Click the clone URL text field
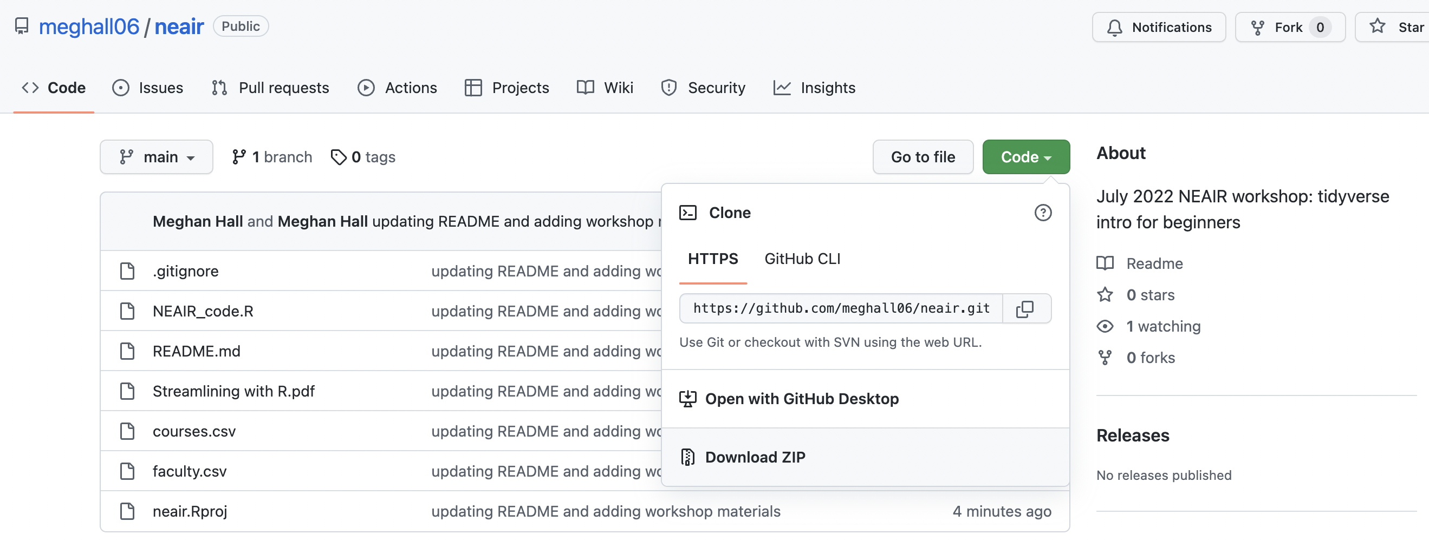Viewport: 1429px width, 541px height. pos(840,309)
